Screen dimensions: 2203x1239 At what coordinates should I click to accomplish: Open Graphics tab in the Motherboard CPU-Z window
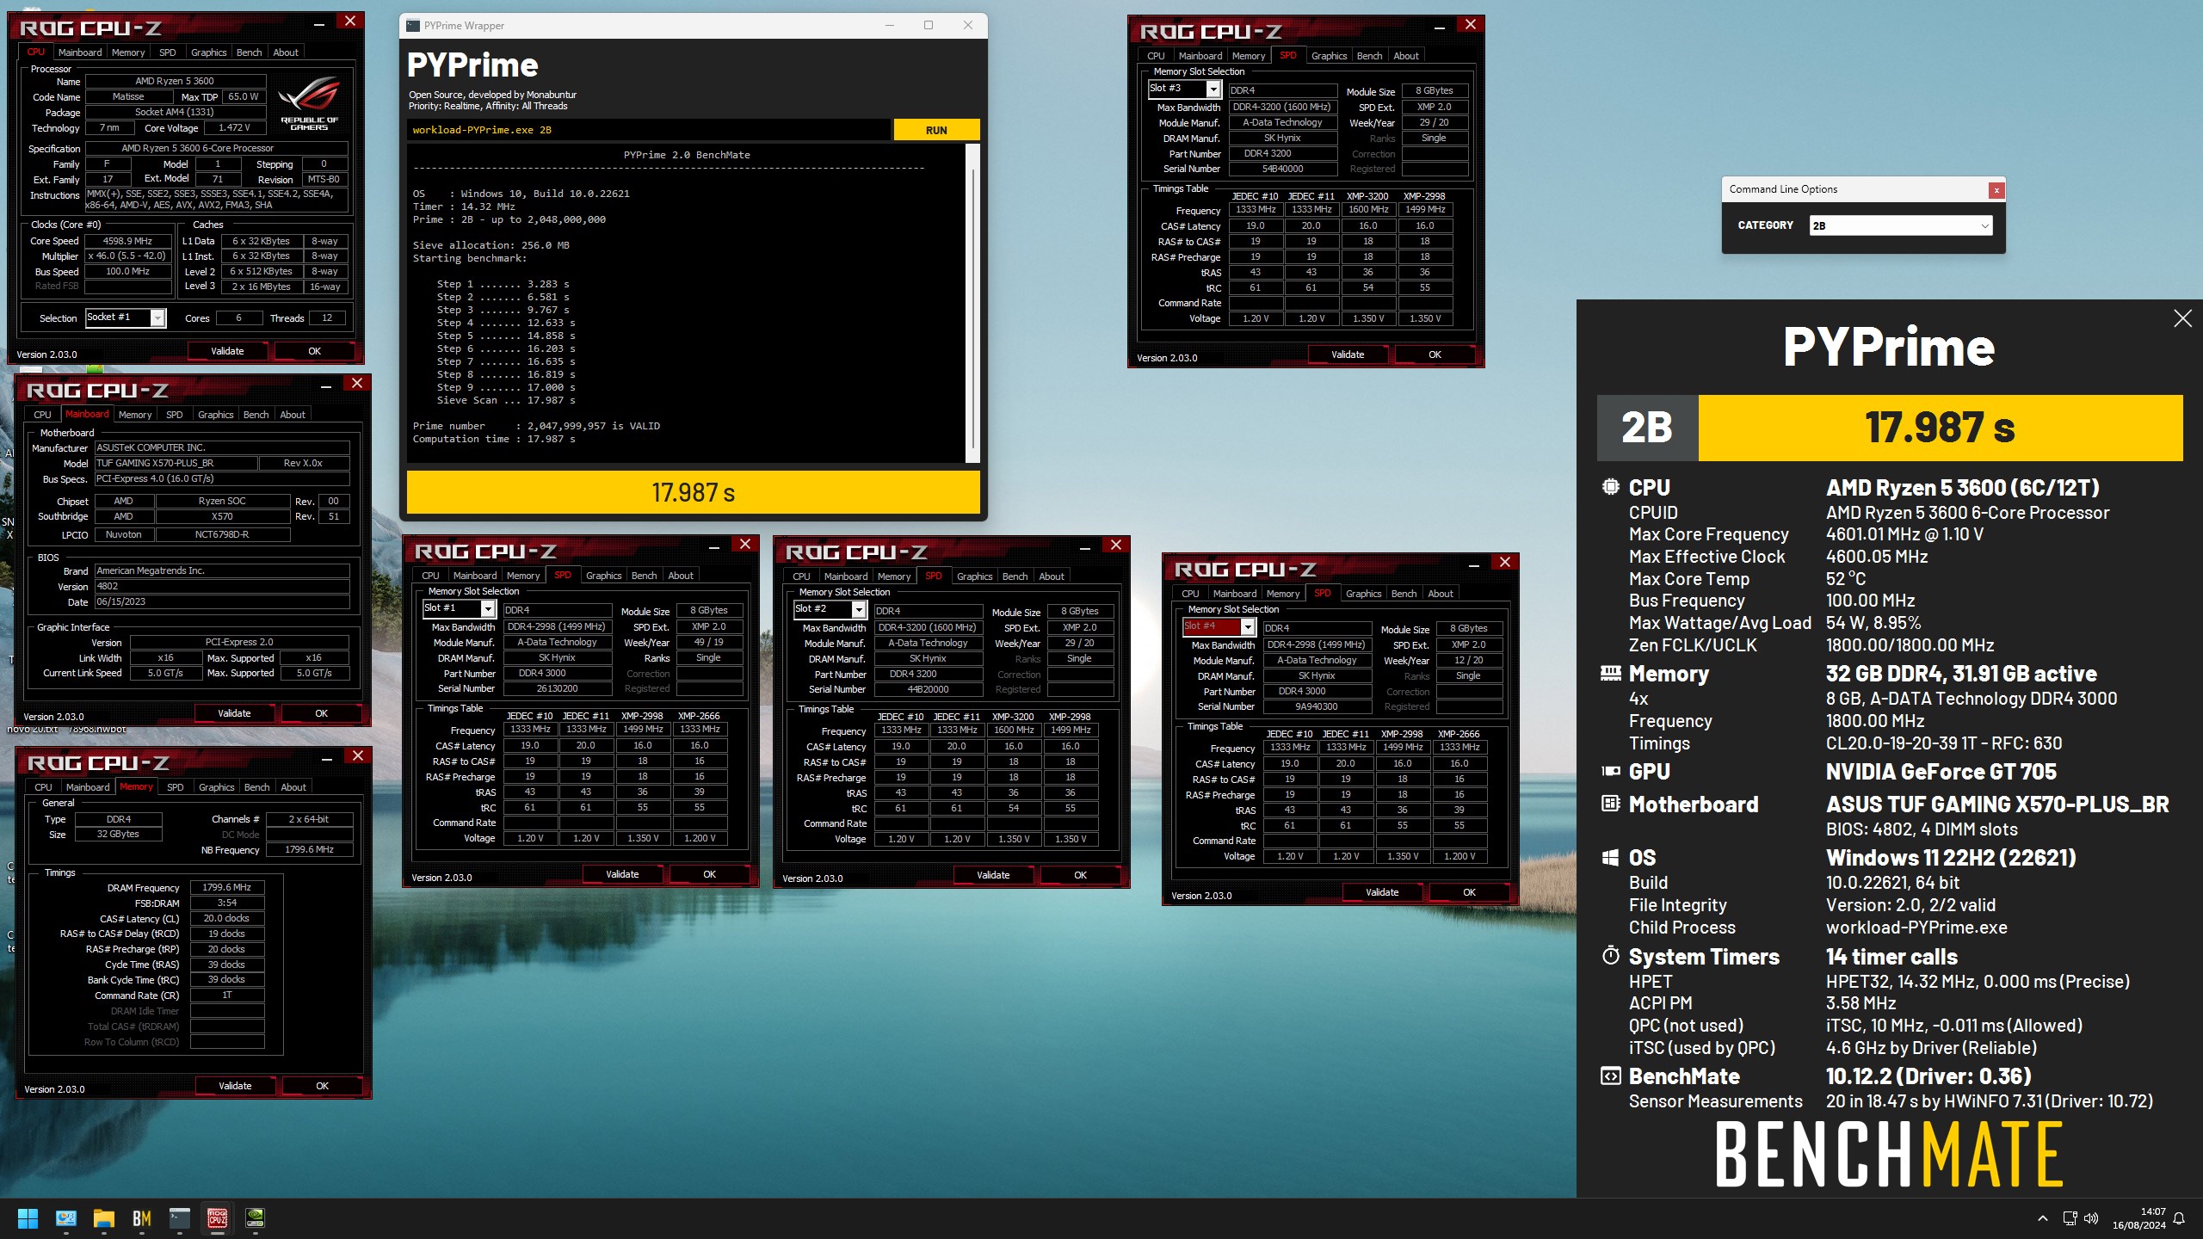[215, 415]
